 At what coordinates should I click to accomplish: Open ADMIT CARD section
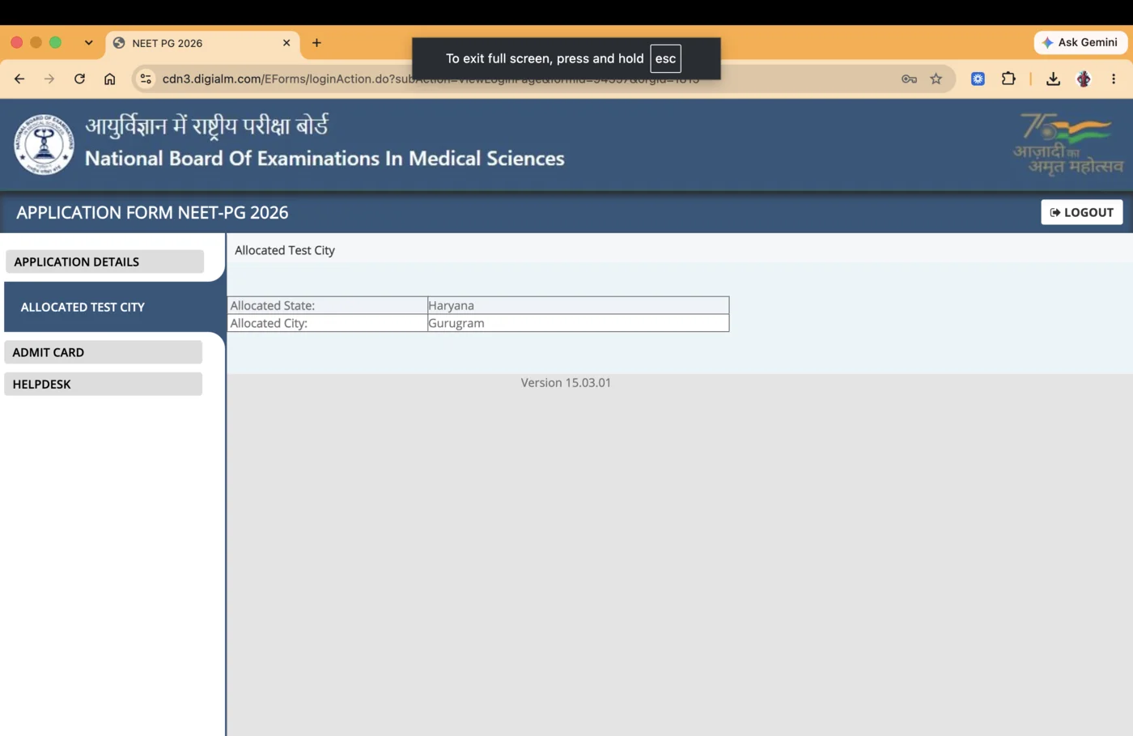(x=103, y=352)
